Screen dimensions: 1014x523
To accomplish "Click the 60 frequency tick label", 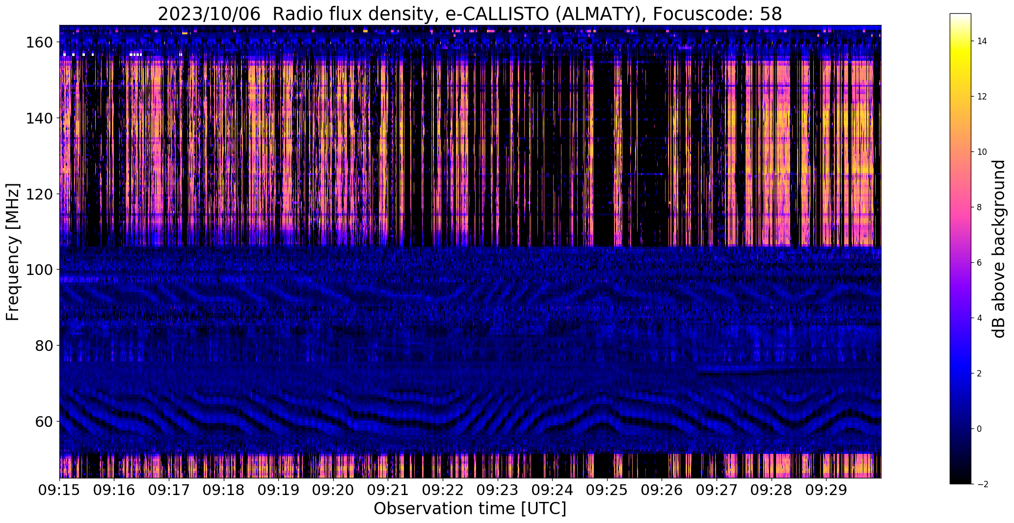I will [x=43, y=421].
